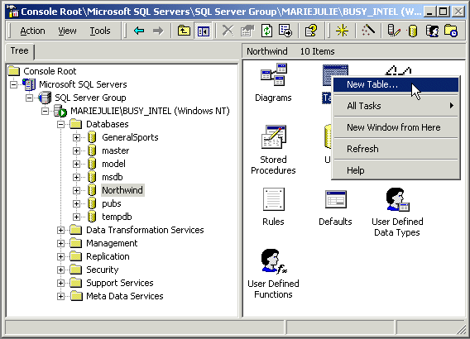This screenshot has height=339, width=470.
Task: Open the Defaults icon
Action: tap(336, 199)
